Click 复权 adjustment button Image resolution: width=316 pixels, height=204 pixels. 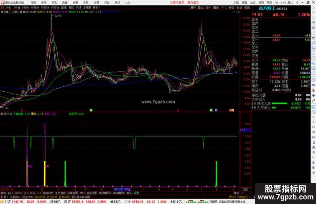tap(193, 8)
